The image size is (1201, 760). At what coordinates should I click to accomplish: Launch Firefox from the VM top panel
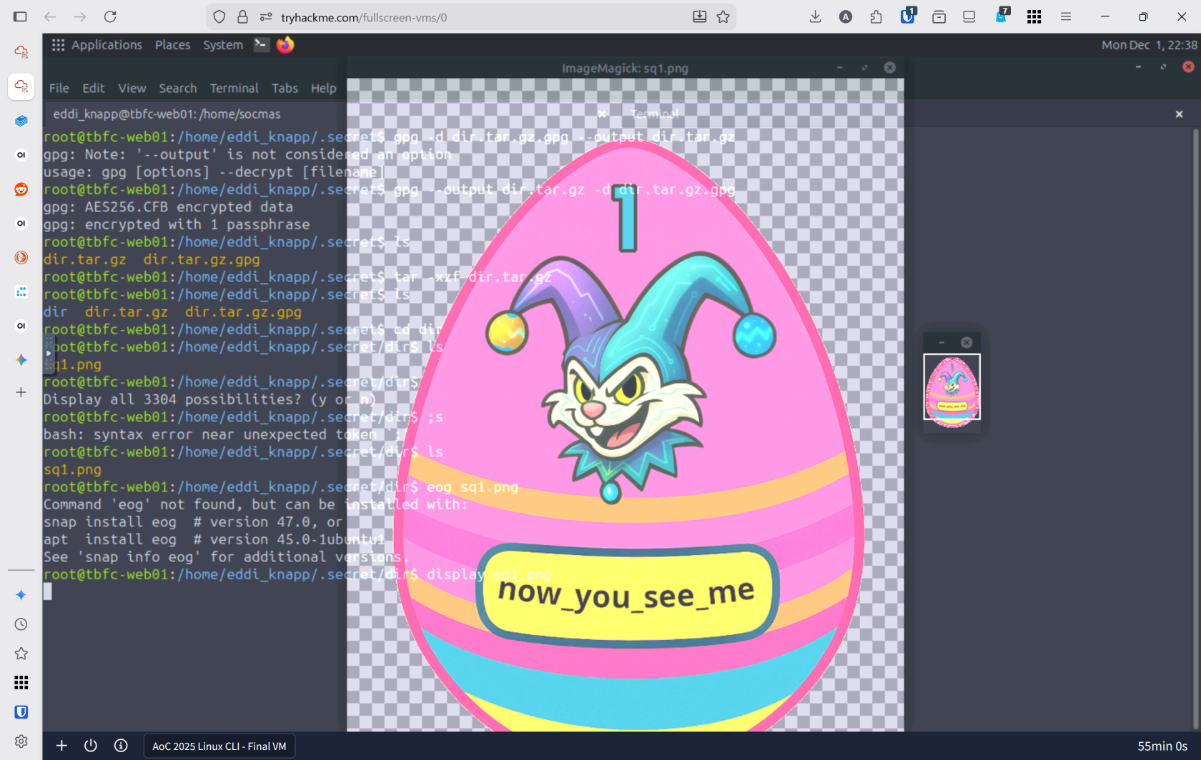click(285, 45)
